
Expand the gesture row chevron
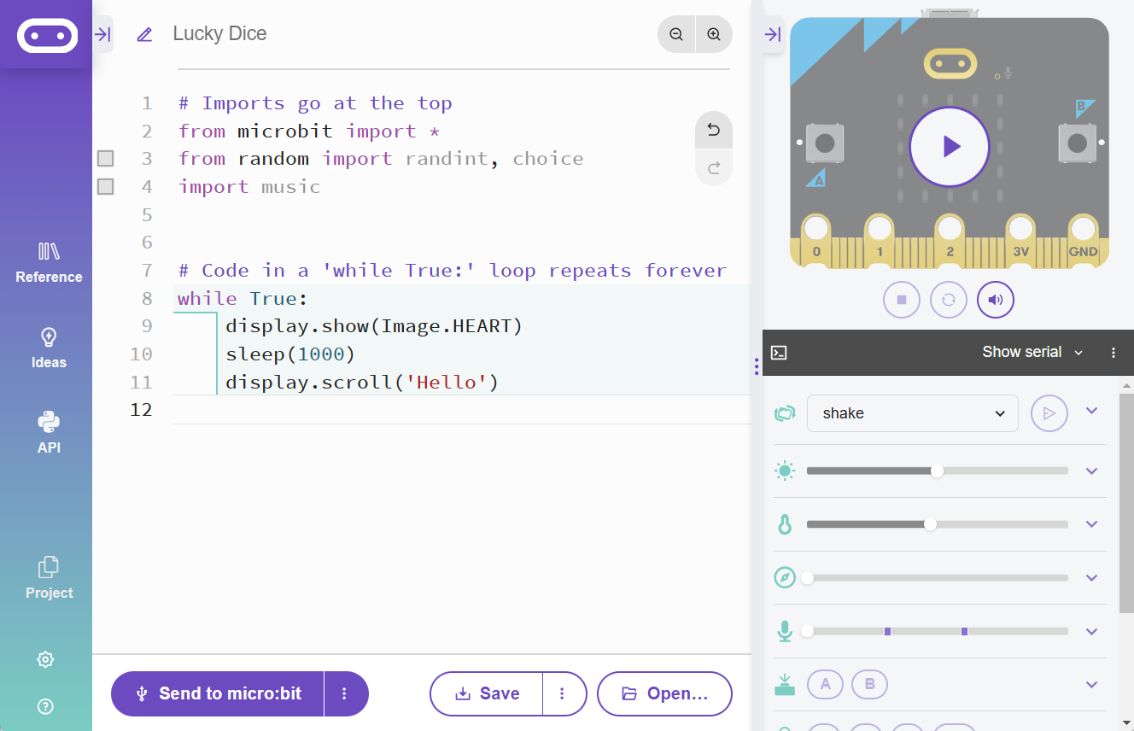(1091, 411)
